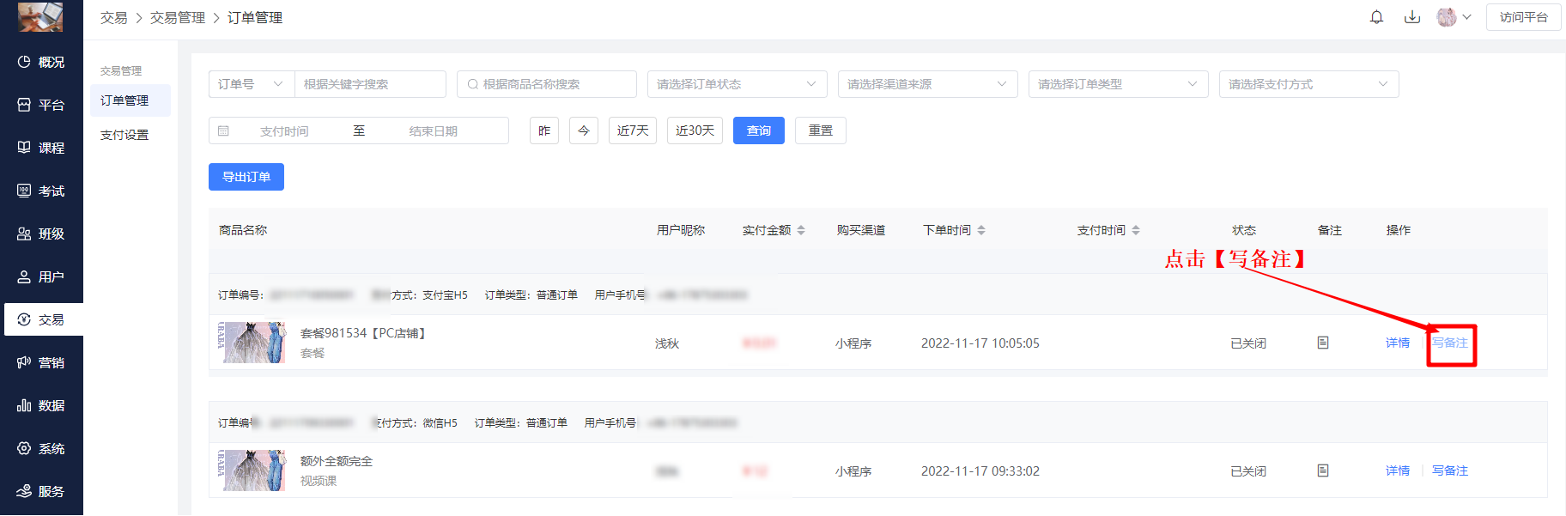Click order time 2022-11-17 10:05:05
Screen dimensions: 1566x516
[980, 343]
